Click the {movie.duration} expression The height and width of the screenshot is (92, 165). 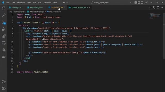pos(93,53)
